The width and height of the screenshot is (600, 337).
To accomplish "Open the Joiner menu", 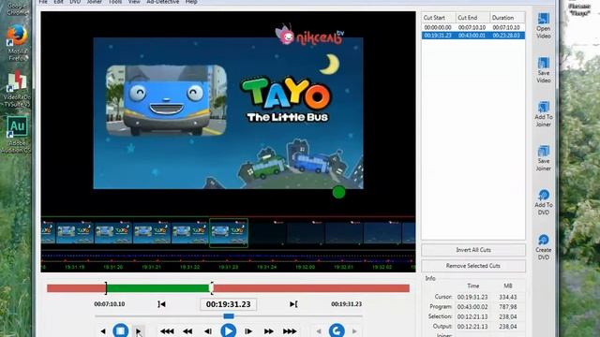I will pyautogui.click(x=94, y=2).
